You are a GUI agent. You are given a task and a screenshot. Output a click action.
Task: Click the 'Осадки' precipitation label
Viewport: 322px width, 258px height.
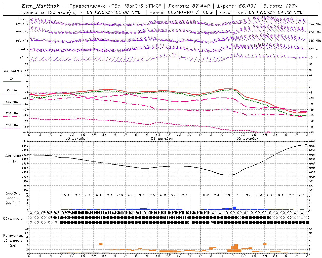pyautogui.click(x=13, y=198)
